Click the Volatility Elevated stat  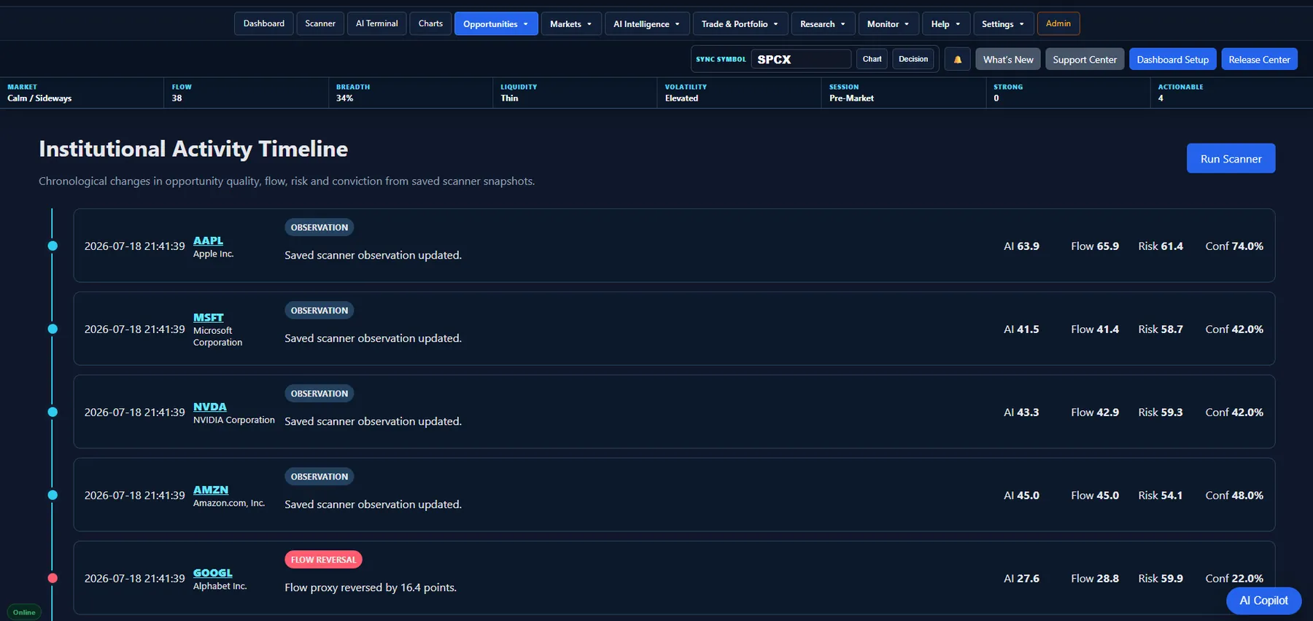click(739, 93)
